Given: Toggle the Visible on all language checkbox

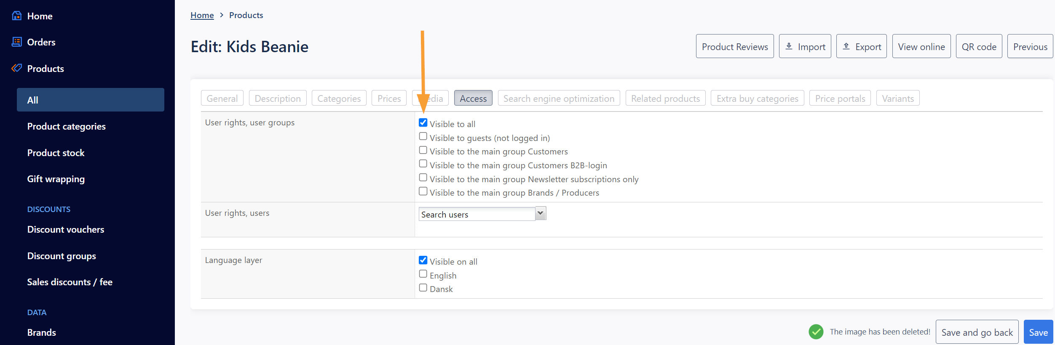Looking at the screenshot, I should [423, 260].
